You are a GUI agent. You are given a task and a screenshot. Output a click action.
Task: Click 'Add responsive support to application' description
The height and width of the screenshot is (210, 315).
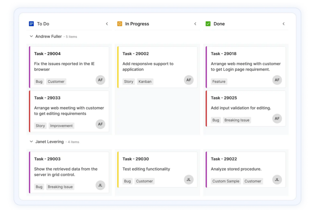click(148, 66)
